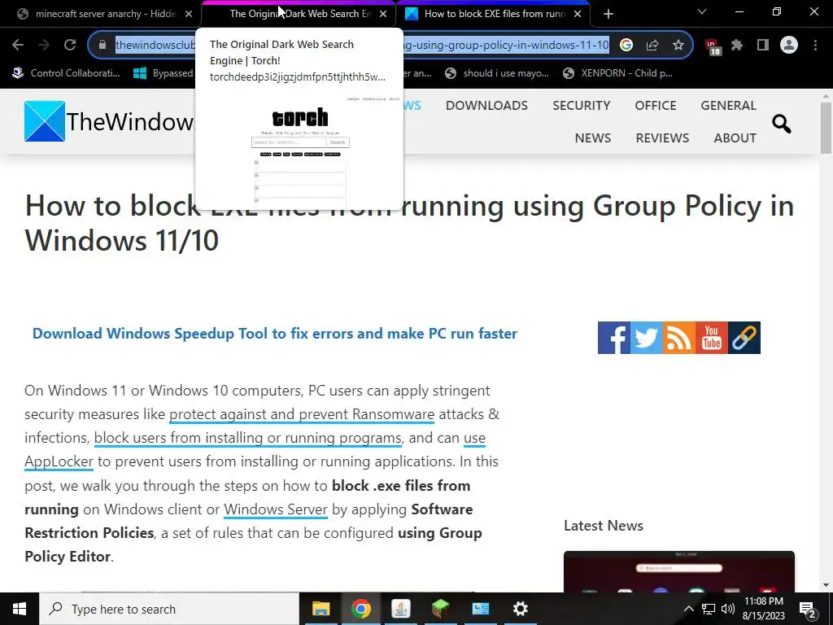Toggle the browser side panel
This screenshot has width=833, height=625.
tap(763, 46)
